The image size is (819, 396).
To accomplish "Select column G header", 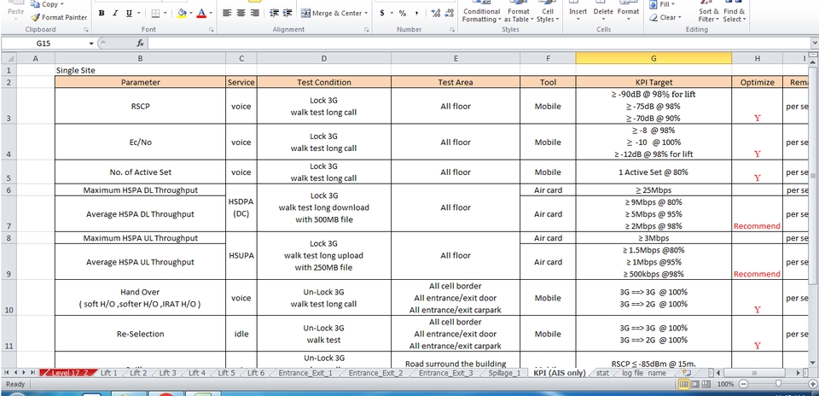I will click(653, 59).
